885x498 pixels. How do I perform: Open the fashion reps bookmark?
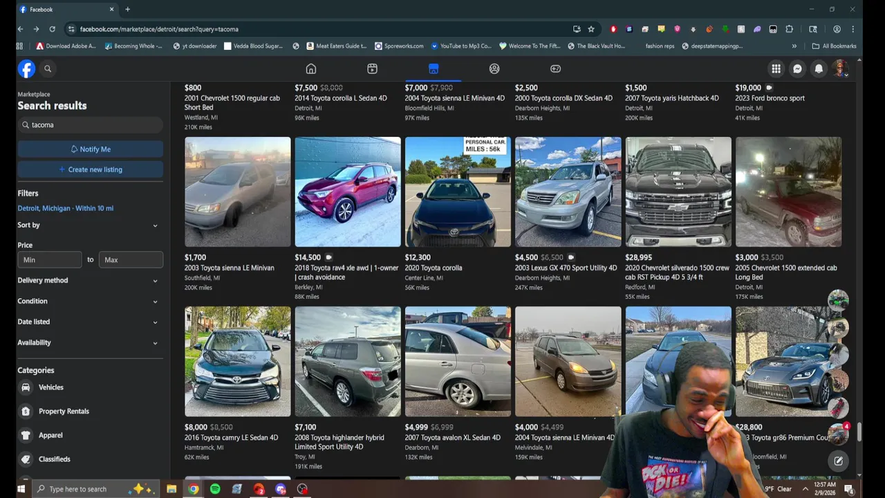point(660,46)
